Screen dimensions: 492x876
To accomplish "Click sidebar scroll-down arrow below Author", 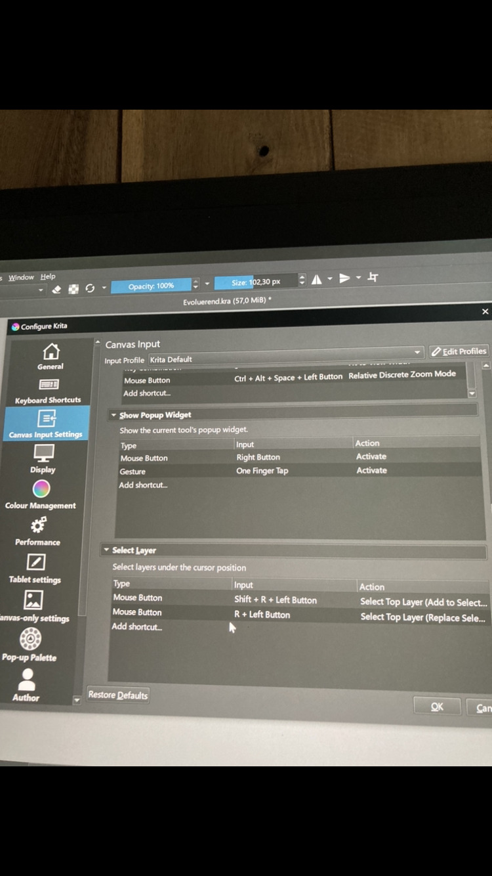I will (77, 701).
